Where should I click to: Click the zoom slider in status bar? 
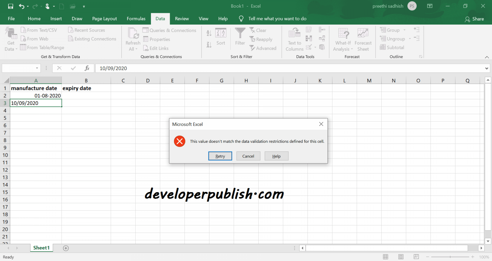(450, 257)
